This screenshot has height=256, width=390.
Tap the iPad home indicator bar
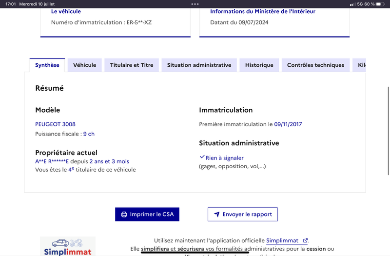coord(195,253)
